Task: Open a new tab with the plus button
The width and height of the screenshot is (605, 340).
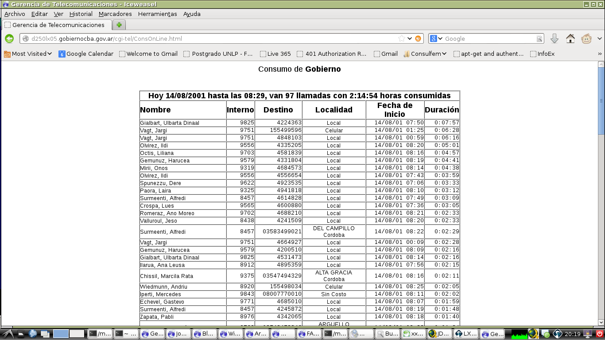Action: tap(119, 25)
